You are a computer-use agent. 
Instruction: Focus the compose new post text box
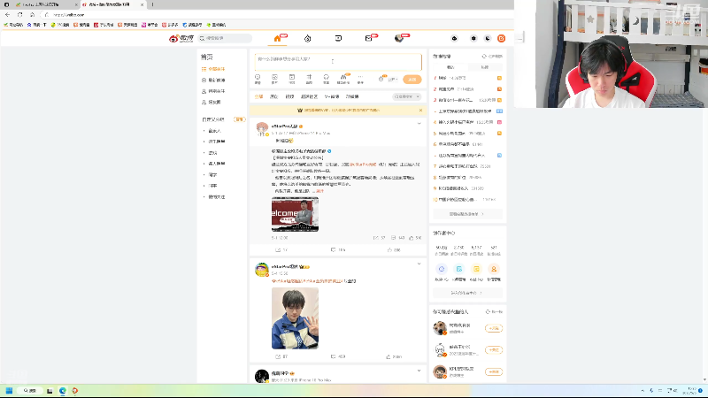[338, 62]
